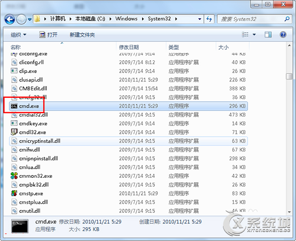Select the file name clusapi.dll
296x241 pixels.
coord(31,80)
